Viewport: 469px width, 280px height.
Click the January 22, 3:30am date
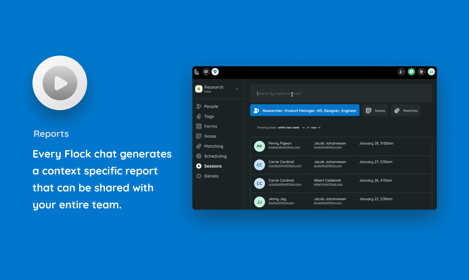pyautogui.click(x=376, y=199)
